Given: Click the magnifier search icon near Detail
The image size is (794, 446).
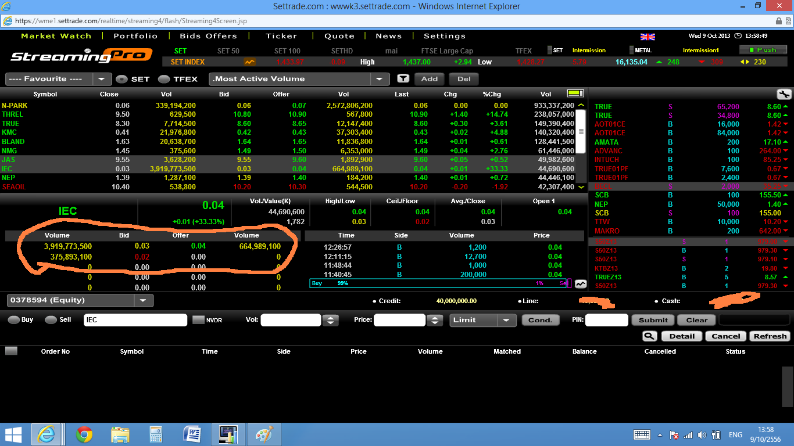Looking at the screenshot, I should 650,336.
